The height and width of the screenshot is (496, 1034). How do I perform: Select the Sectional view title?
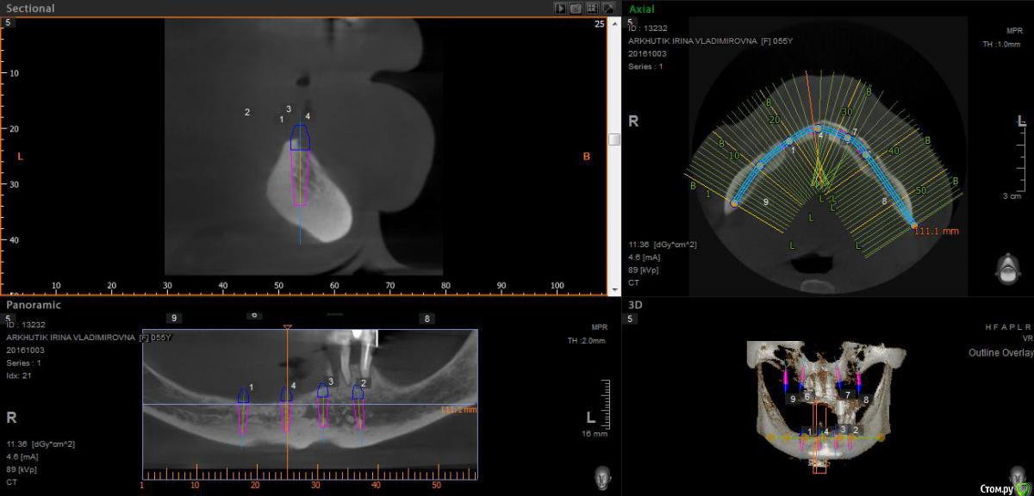(x=30, y=9)
